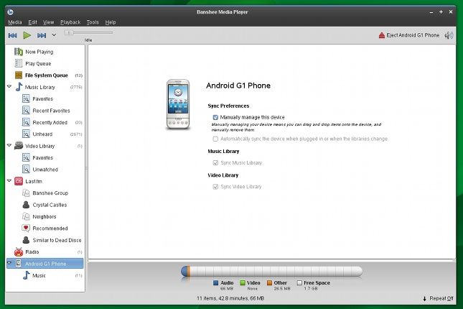Click the volume speaker icon
Viewport: 463px width, 309px height.
coord(449,35)
